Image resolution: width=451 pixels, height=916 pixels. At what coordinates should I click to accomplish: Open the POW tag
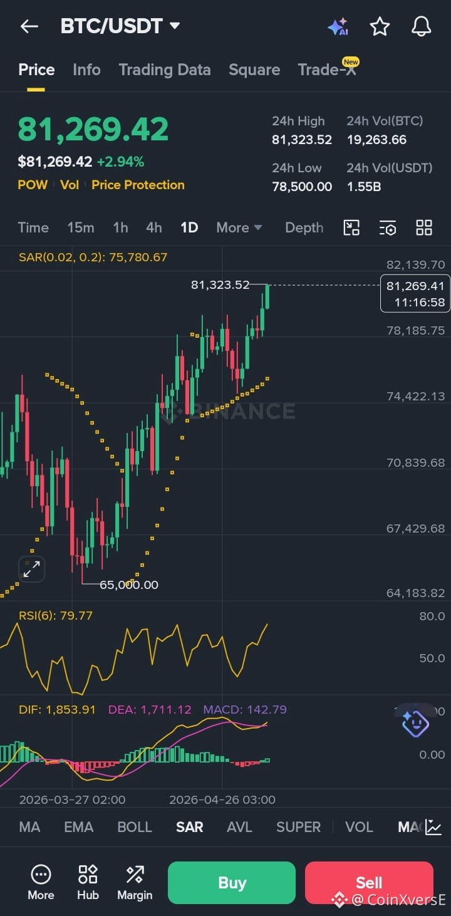click(33, 185)
